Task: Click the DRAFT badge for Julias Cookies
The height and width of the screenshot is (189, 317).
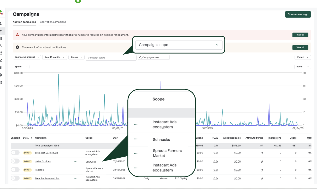Action: pyautogui.click(x=27, y=161)
